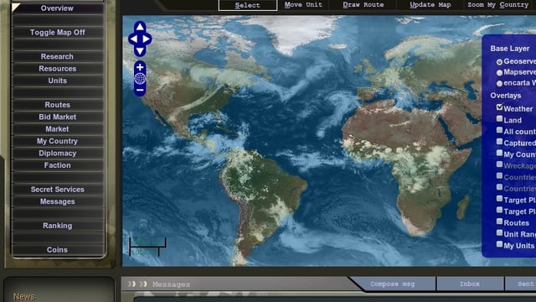Pan the map right with the arrow
Image resolution: width=536 pixels, height=302 pixels.
coord(147,39)
